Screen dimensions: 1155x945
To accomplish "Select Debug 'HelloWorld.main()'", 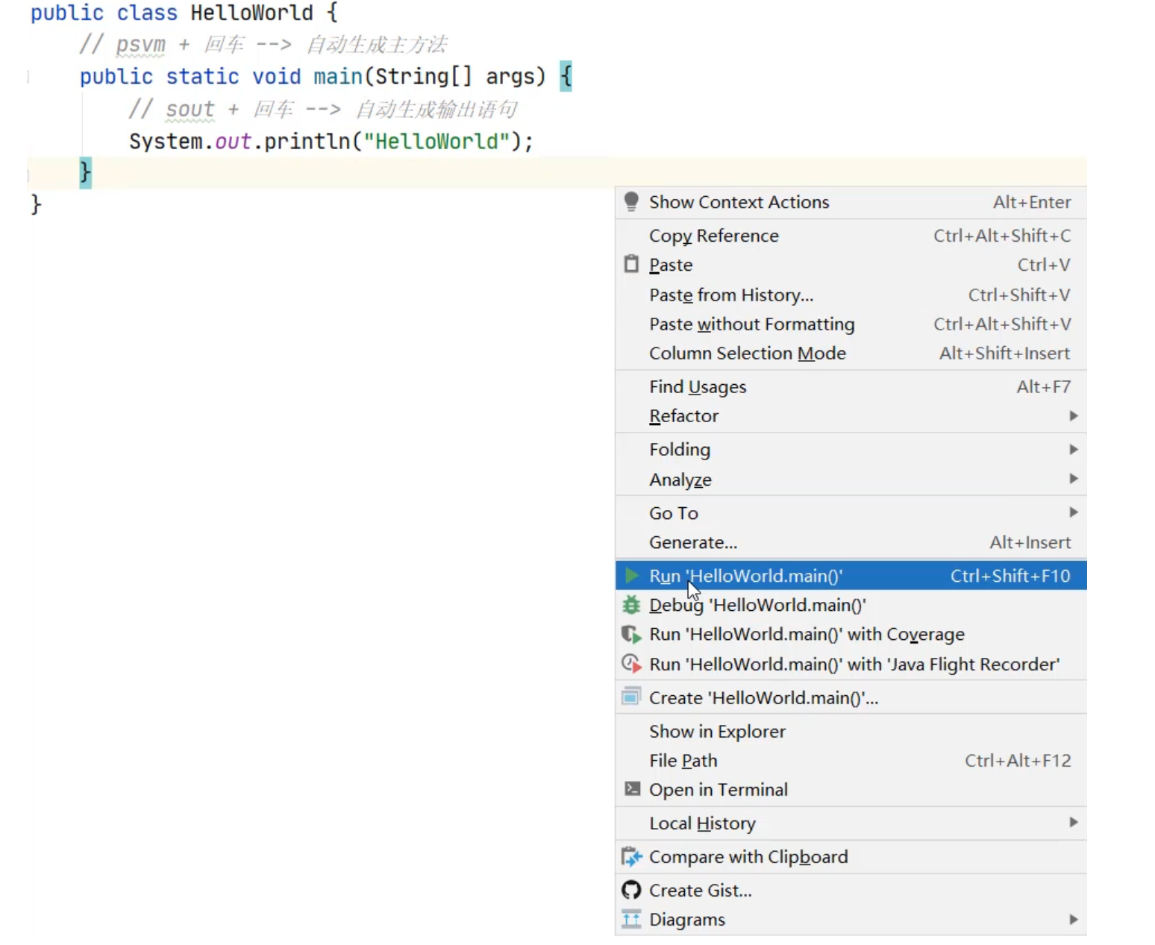I will click(x=851, y=605).
